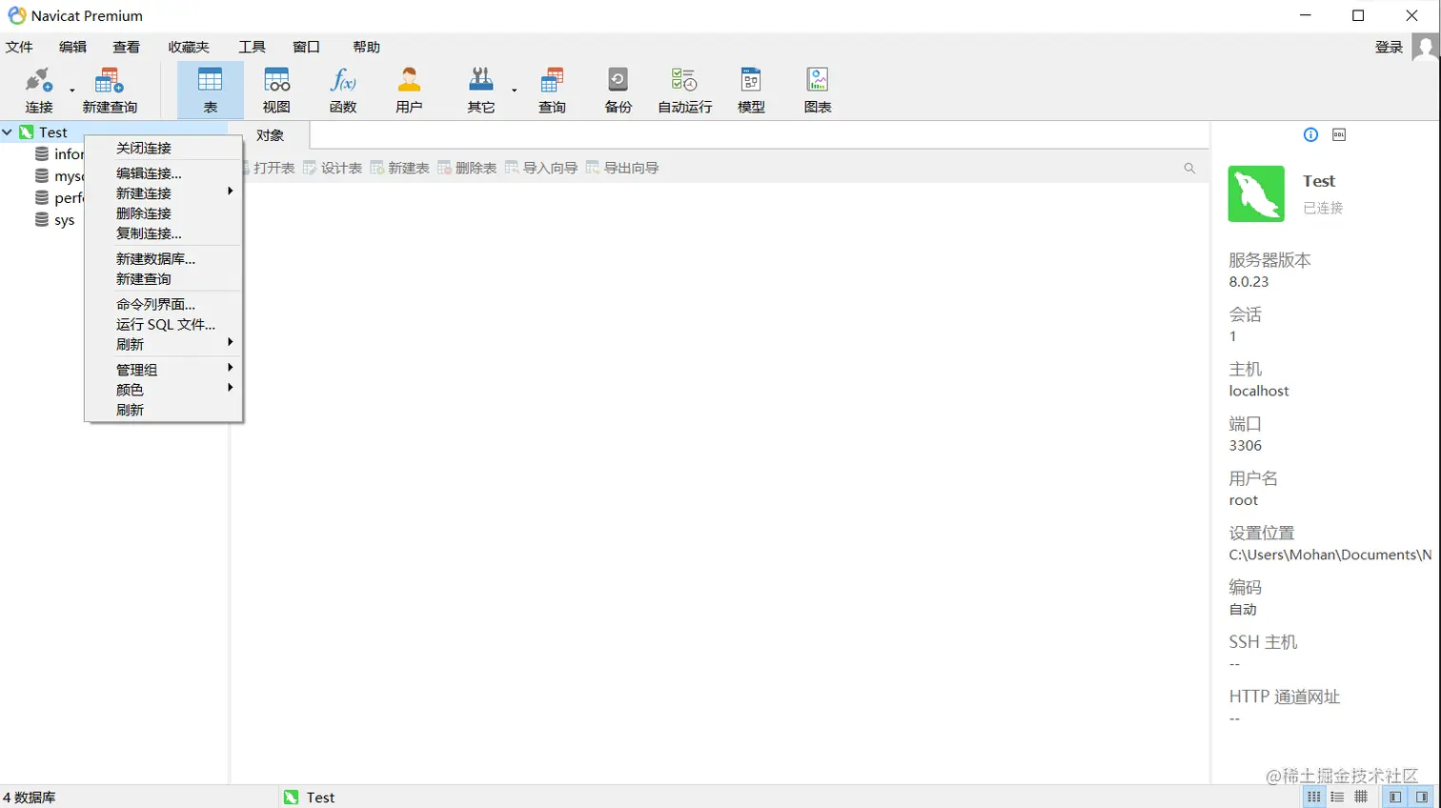
Task: Choose 命令列界面... in the context menu
Action: 163,305
